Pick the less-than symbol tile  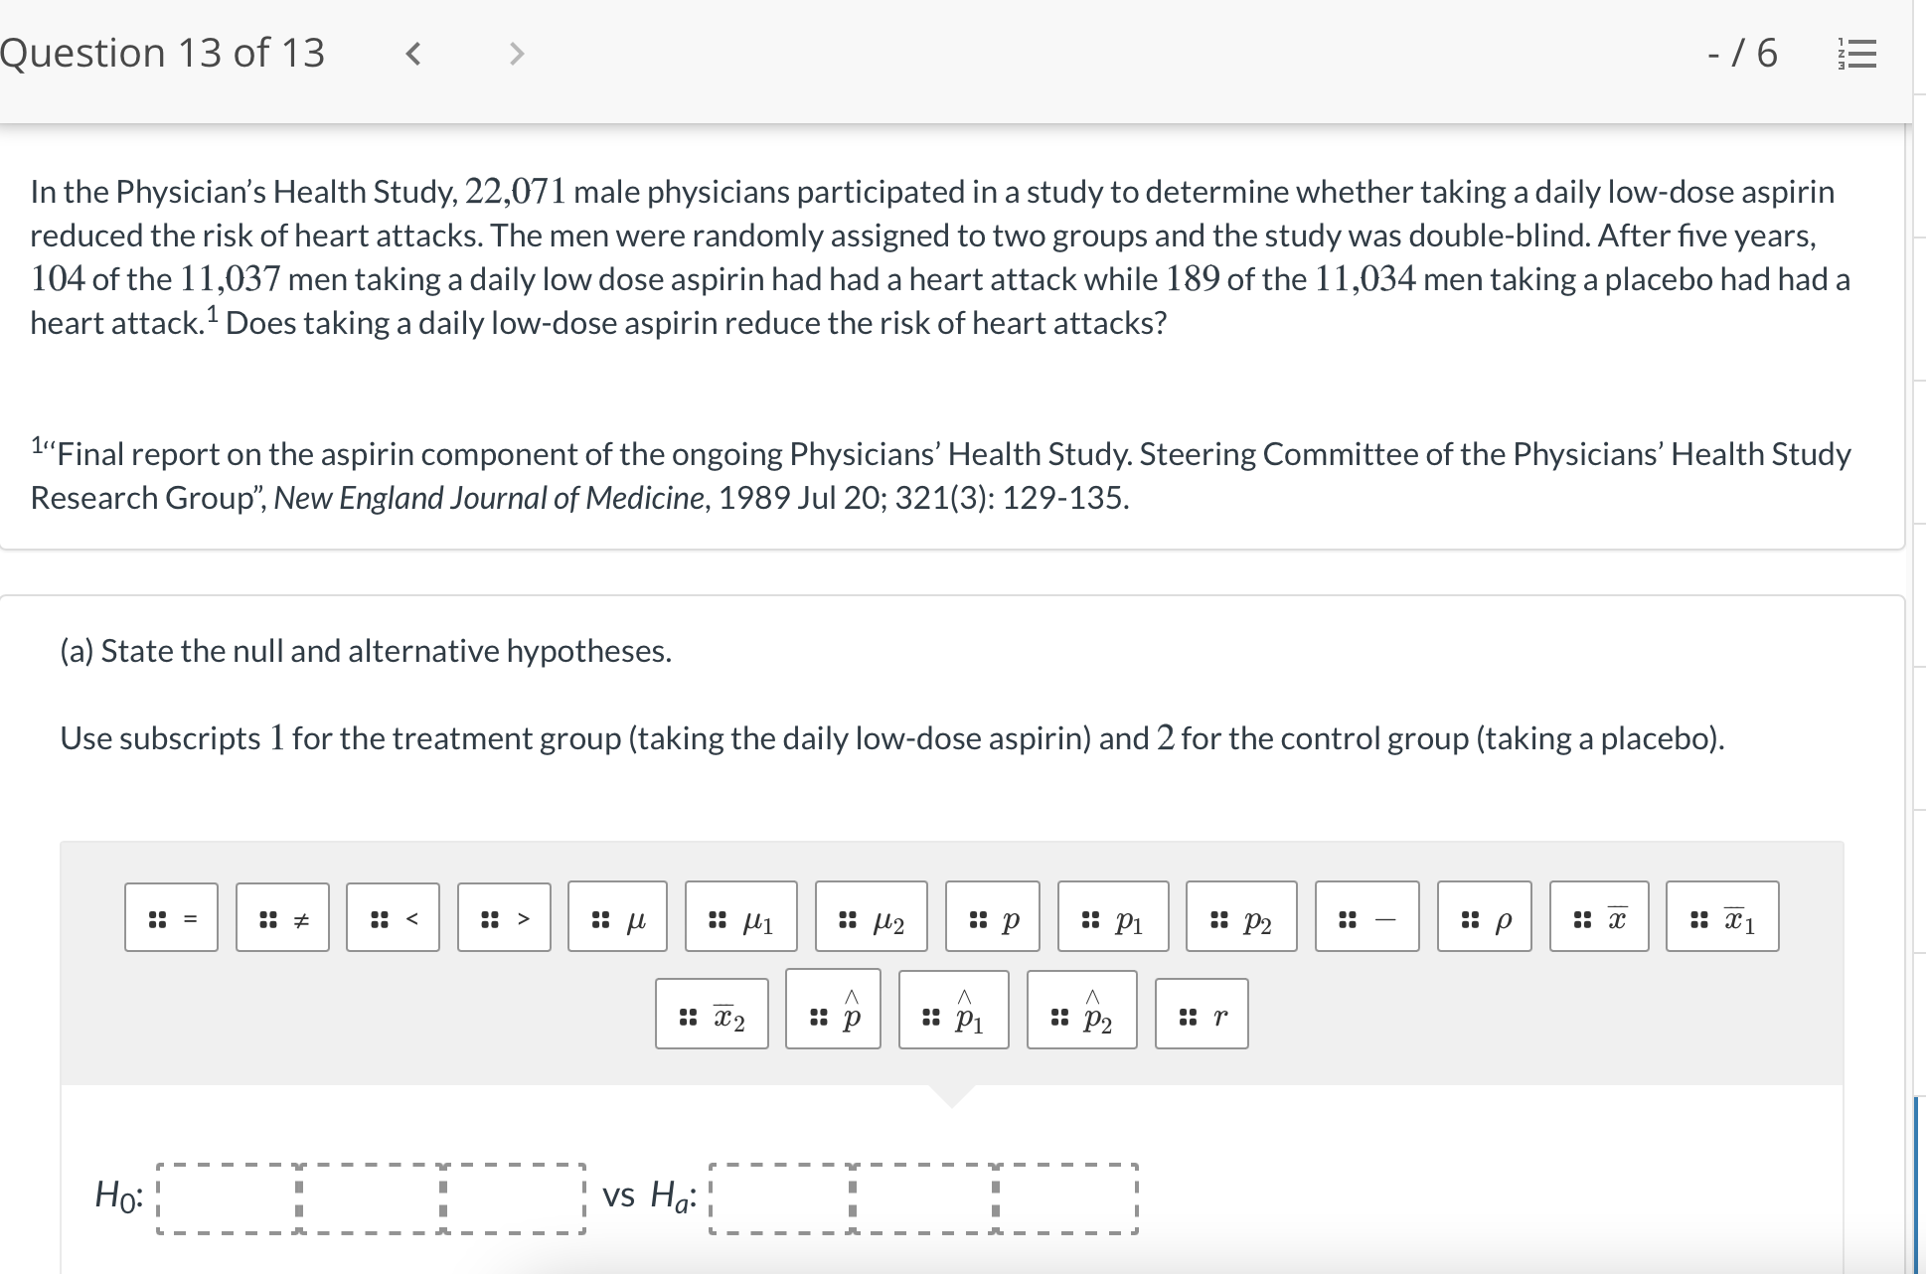point(392,917)
